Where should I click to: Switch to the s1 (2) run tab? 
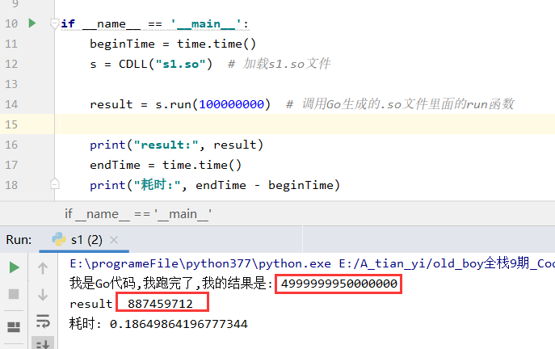(84, 240)
